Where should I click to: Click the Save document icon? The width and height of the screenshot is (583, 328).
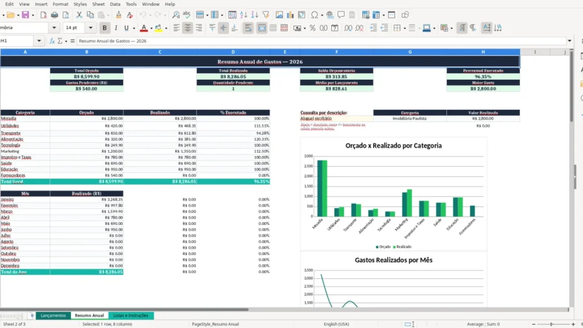coord(25,15)
